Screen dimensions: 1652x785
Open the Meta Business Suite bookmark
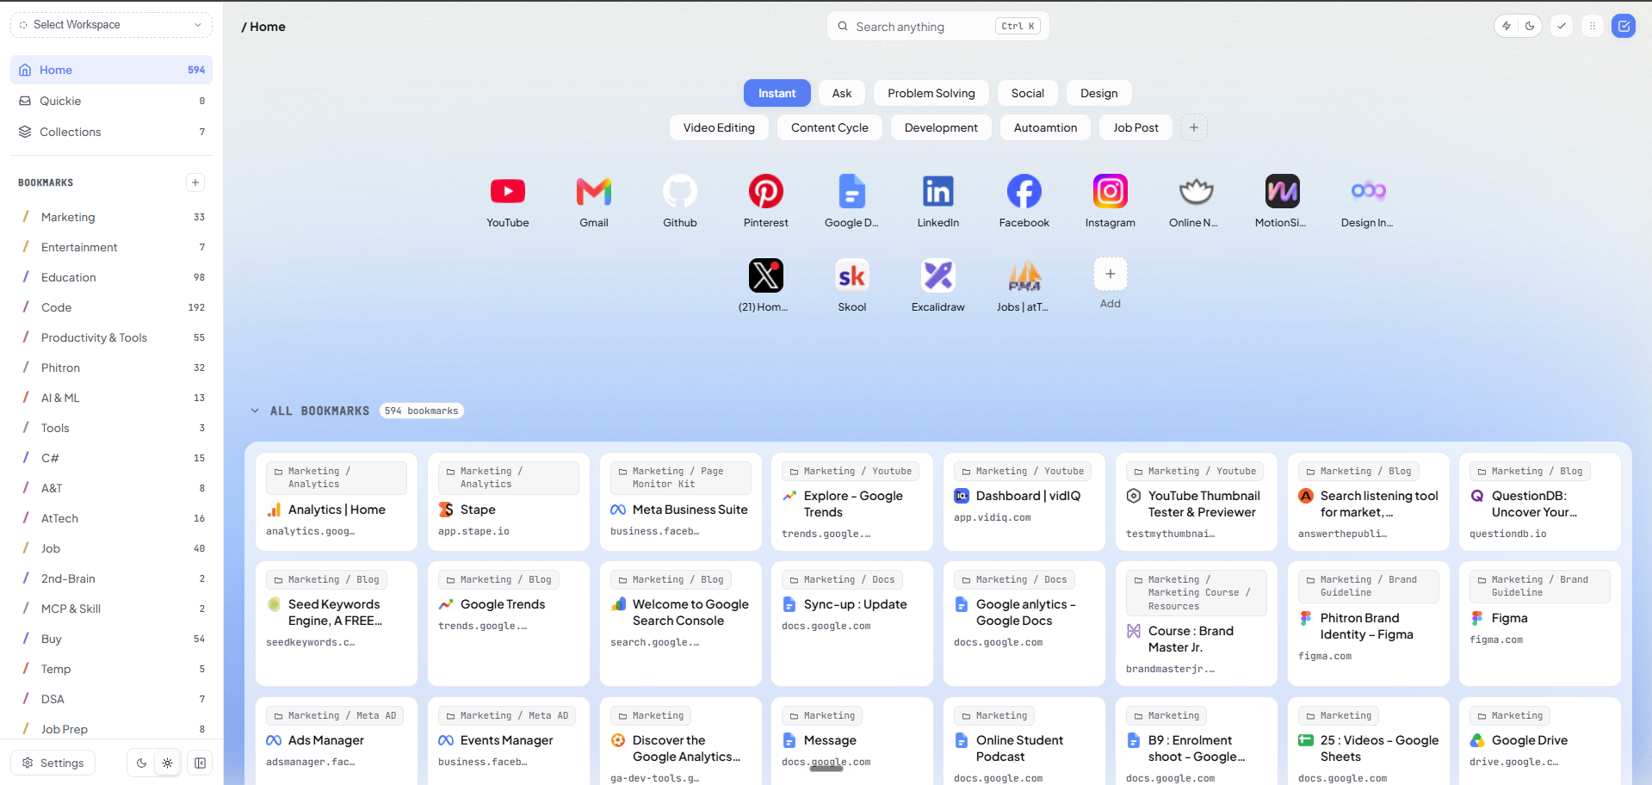[x=681, y=502]
